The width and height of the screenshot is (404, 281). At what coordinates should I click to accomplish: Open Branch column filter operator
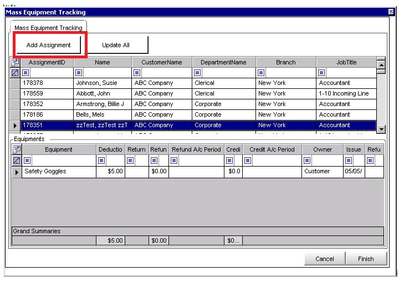pyautogui.click(x=261, y=73)
